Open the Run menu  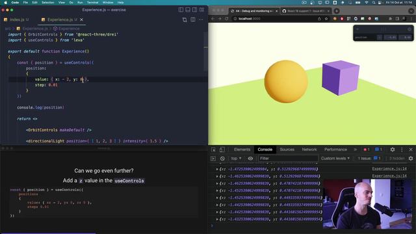coord(80,3)
